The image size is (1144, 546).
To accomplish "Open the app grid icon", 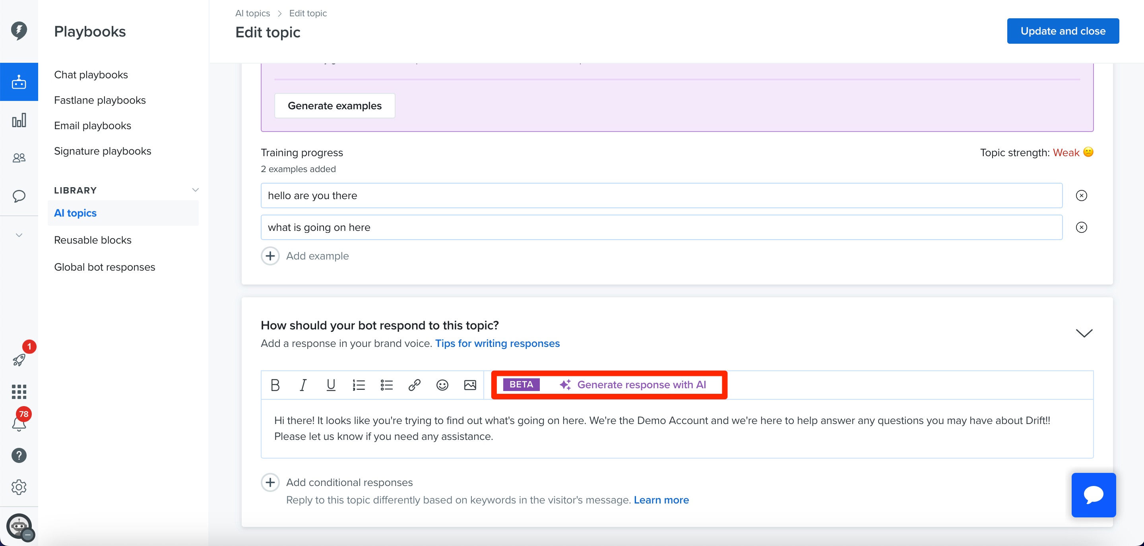I will pos(19,391).
